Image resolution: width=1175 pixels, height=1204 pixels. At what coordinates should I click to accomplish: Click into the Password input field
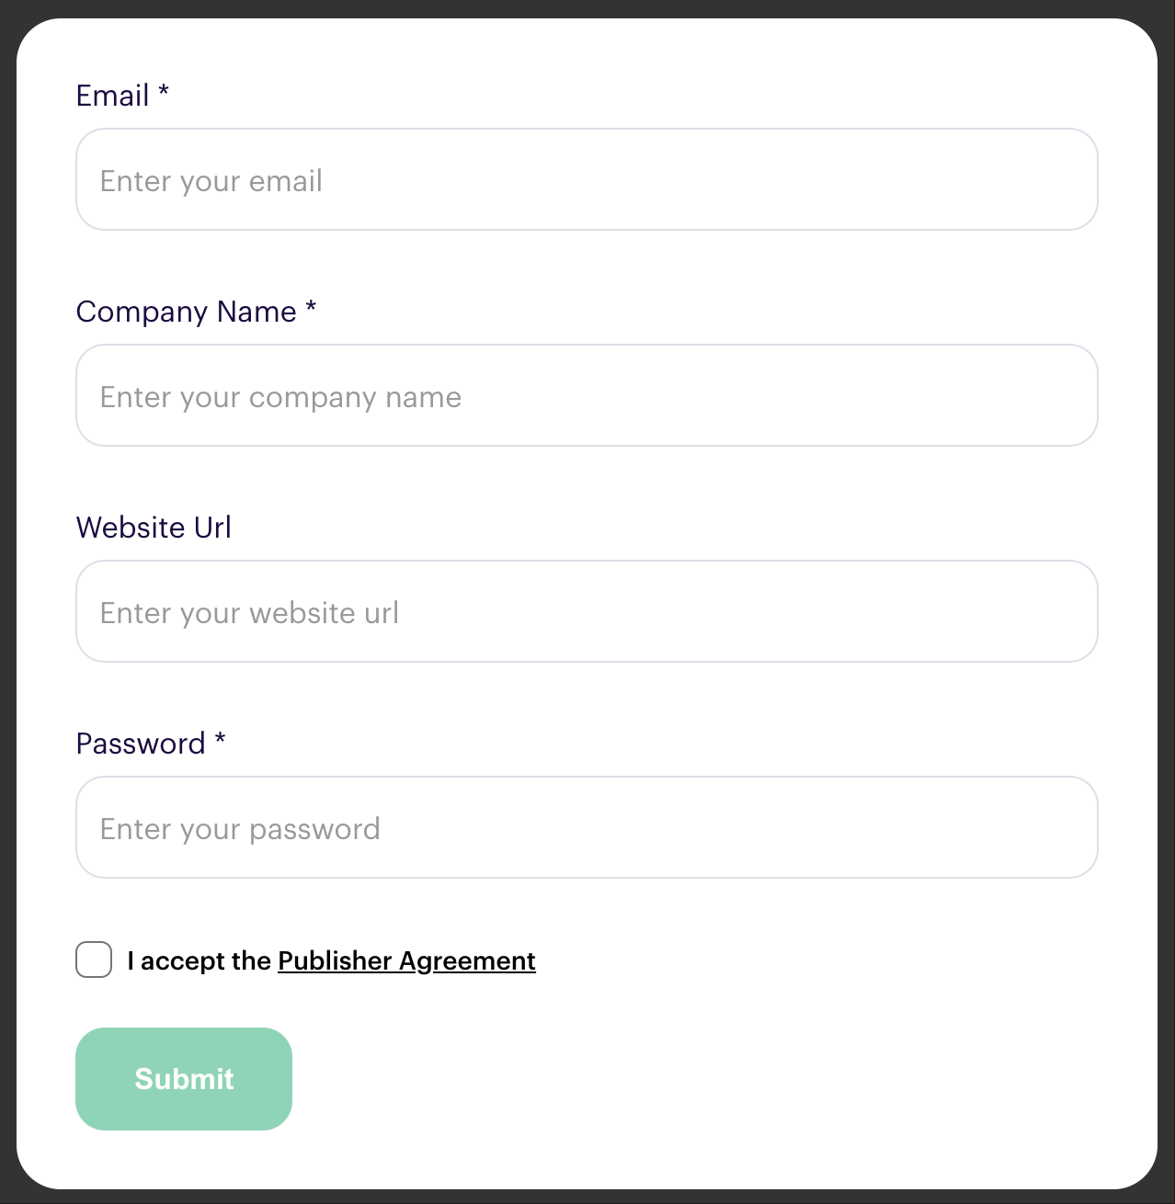[x=587, y=827]
